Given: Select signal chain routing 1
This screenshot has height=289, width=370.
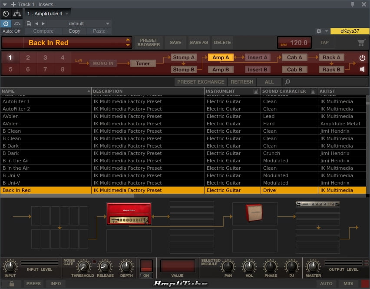Looking at the screenshot, I should point(10,57).
